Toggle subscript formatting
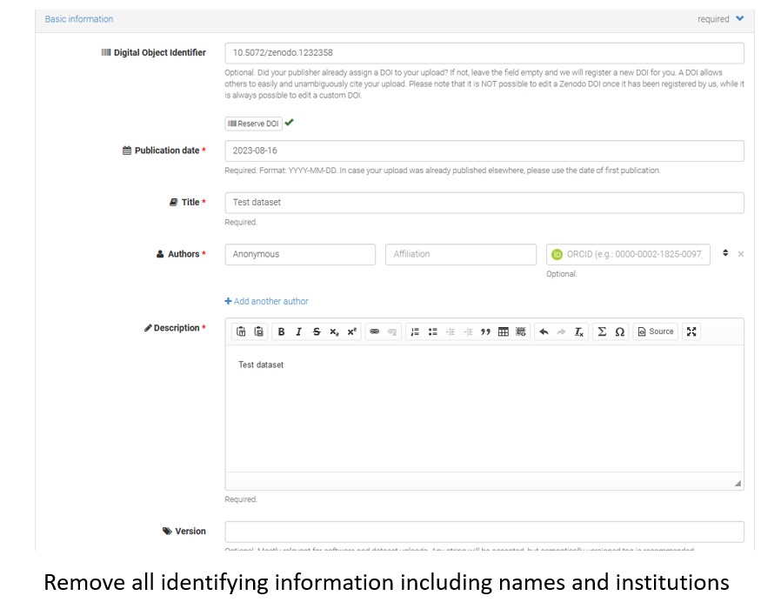The height and width of the screenshot is (609, 781). 334,331
